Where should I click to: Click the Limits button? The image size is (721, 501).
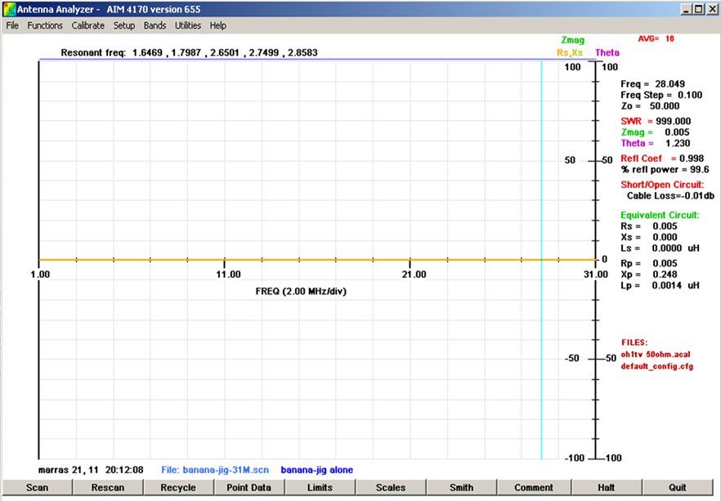point(320,488)
